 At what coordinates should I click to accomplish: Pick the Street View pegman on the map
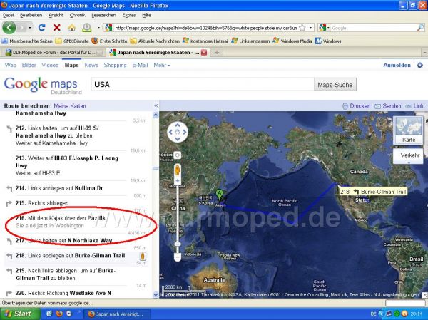coord(178,170)
